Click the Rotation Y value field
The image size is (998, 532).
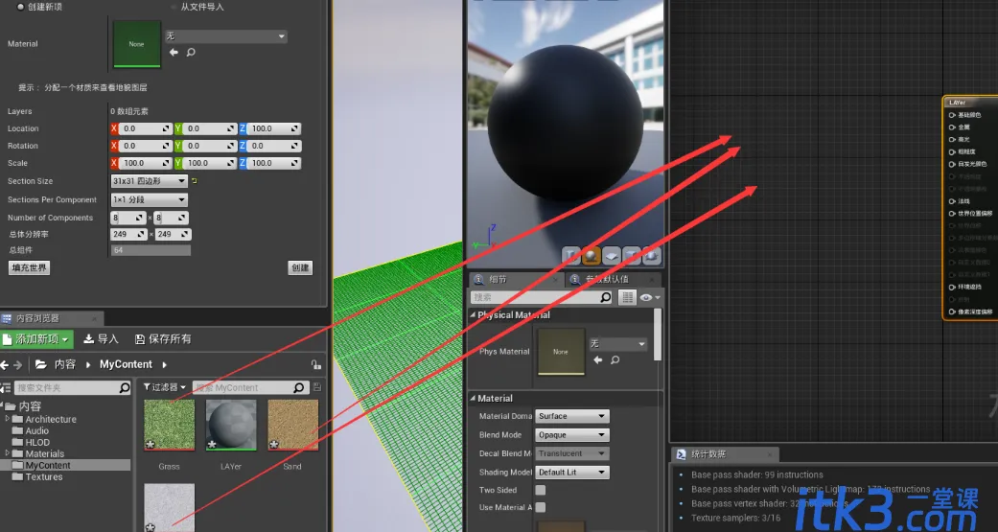pos(209,146)
